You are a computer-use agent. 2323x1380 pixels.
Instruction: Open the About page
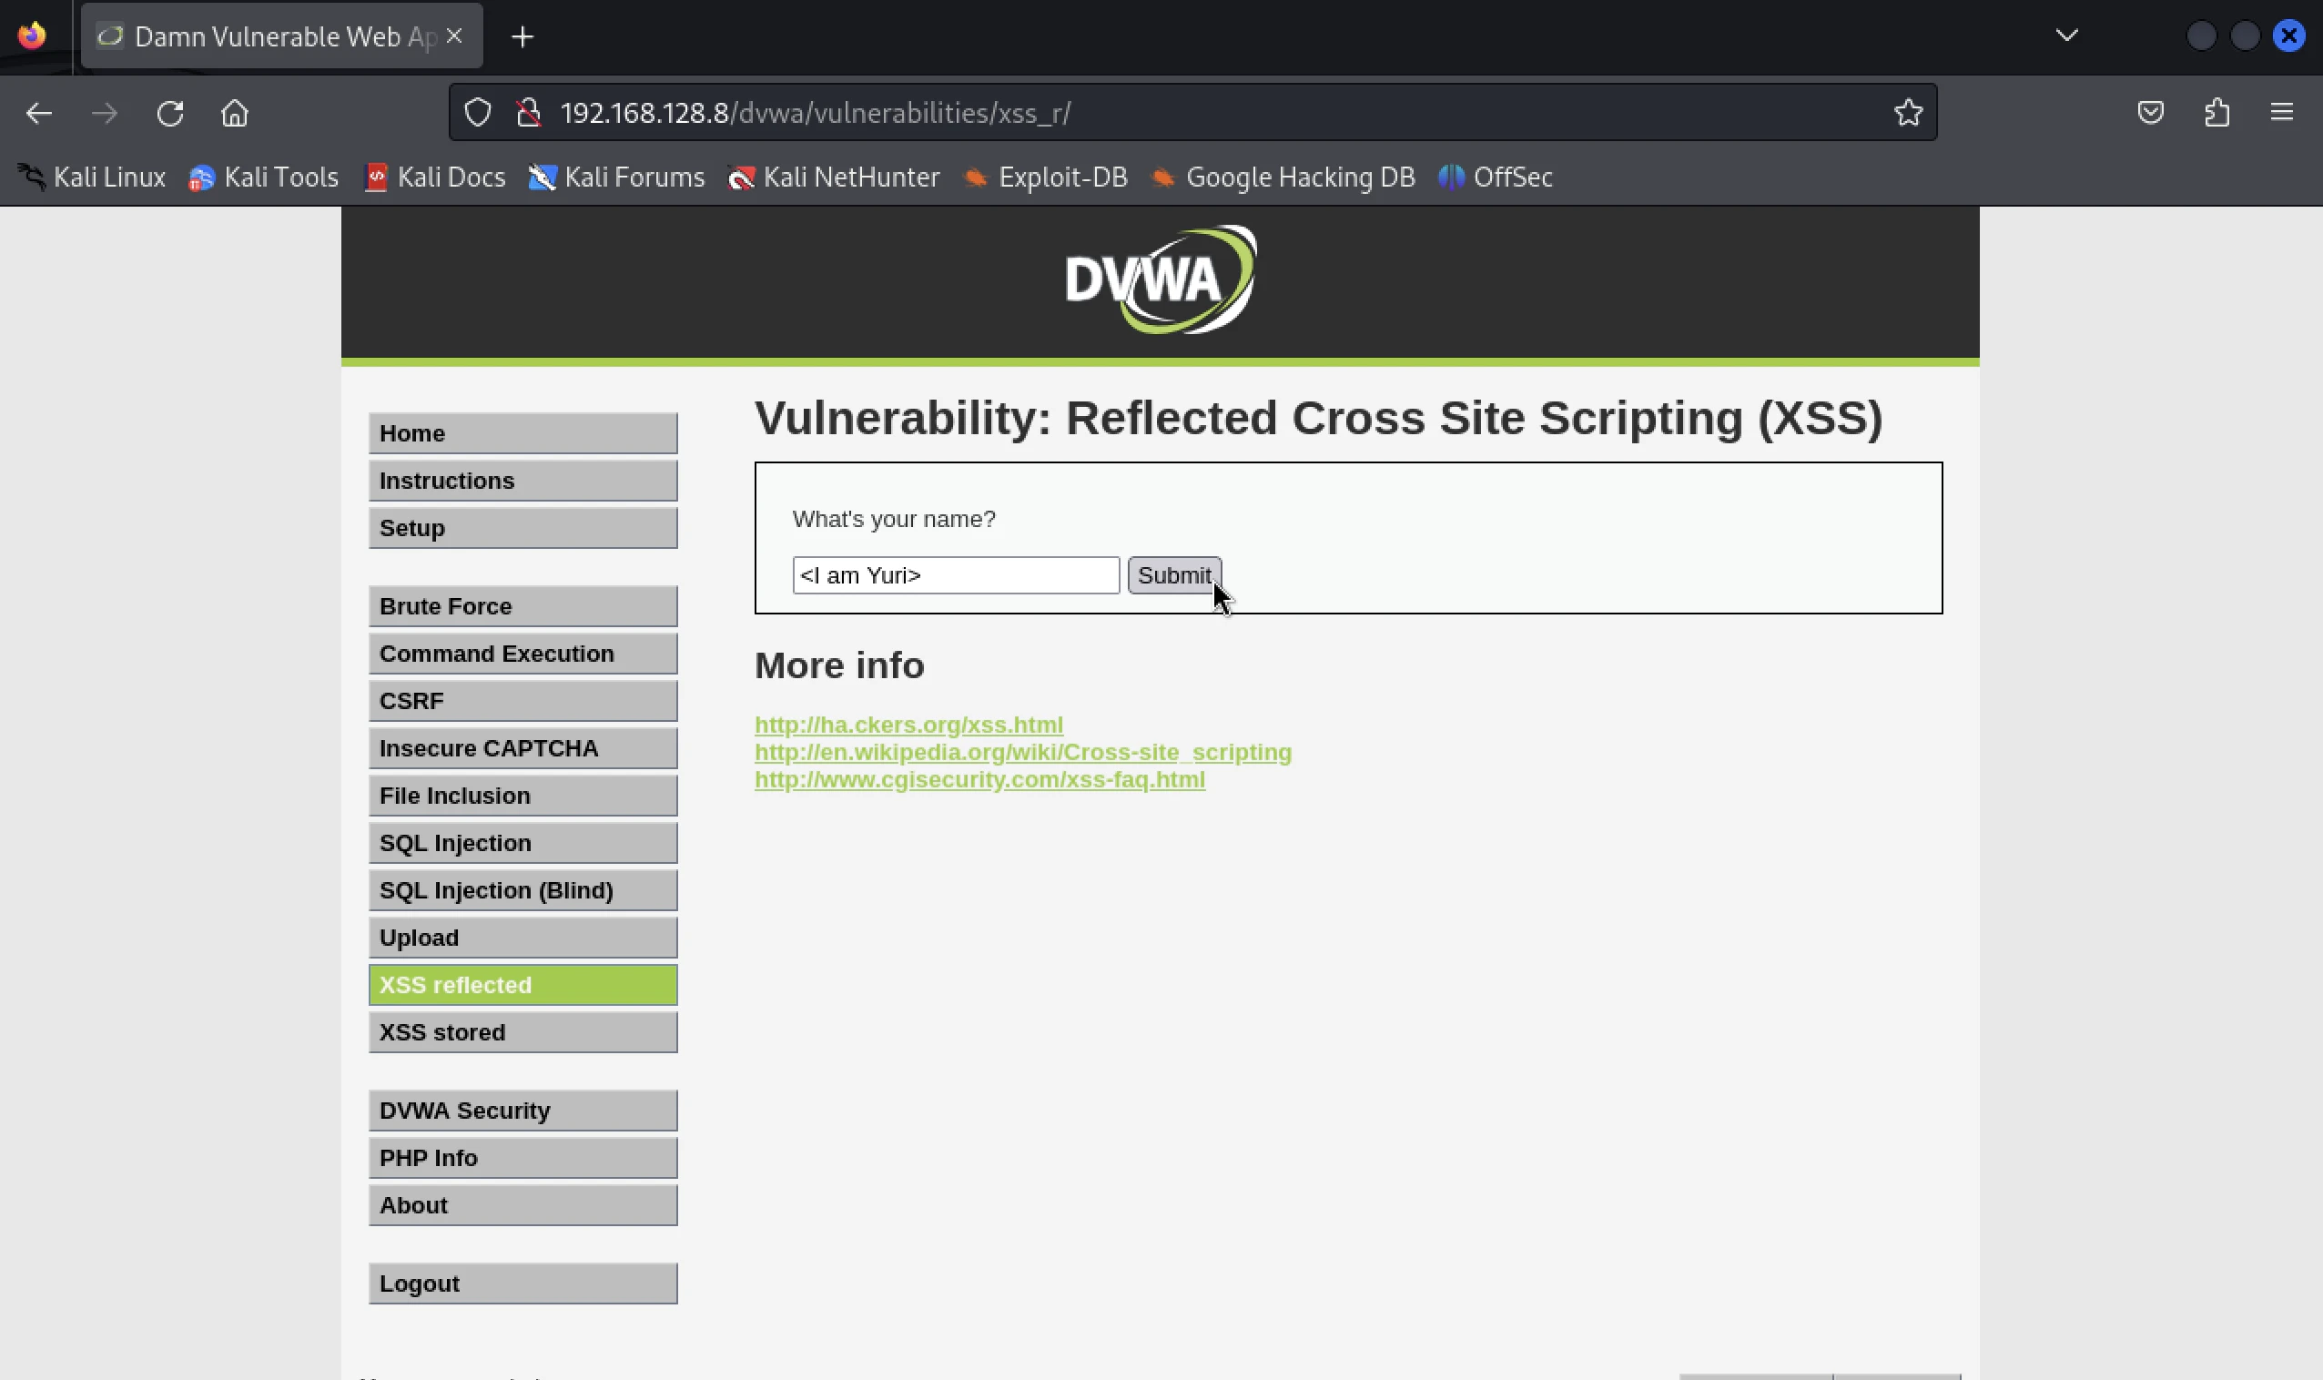point(522,1206)
